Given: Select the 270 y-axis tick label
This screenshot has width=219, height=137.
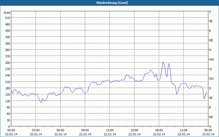Looking at the screenshot, I should click(x=8, y=69).
